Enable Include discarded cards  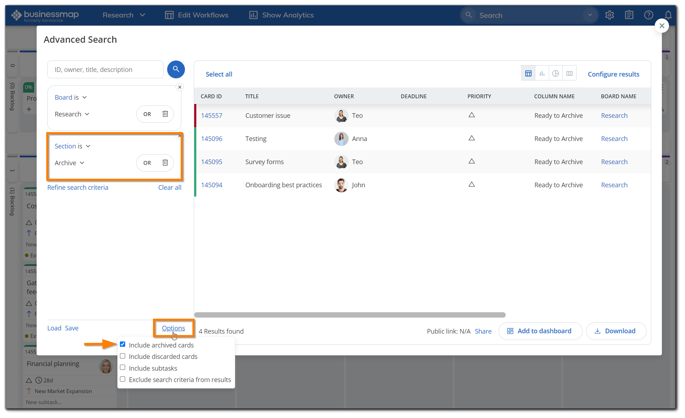[x=123, y=356]
